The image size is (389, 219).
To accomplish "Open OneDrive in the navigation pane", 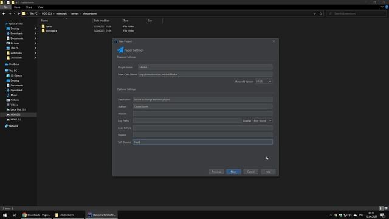I will point(14,64).
